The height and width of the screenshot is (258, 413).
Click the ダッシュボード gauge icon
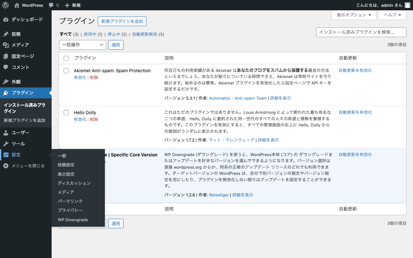(6, 20)
